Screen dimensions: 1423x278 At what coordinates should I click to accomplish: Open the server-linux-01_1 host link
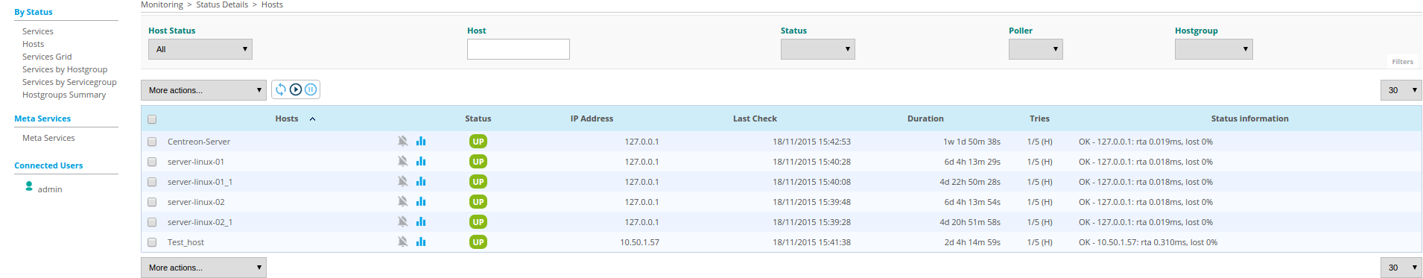click(x=200, y=182)
